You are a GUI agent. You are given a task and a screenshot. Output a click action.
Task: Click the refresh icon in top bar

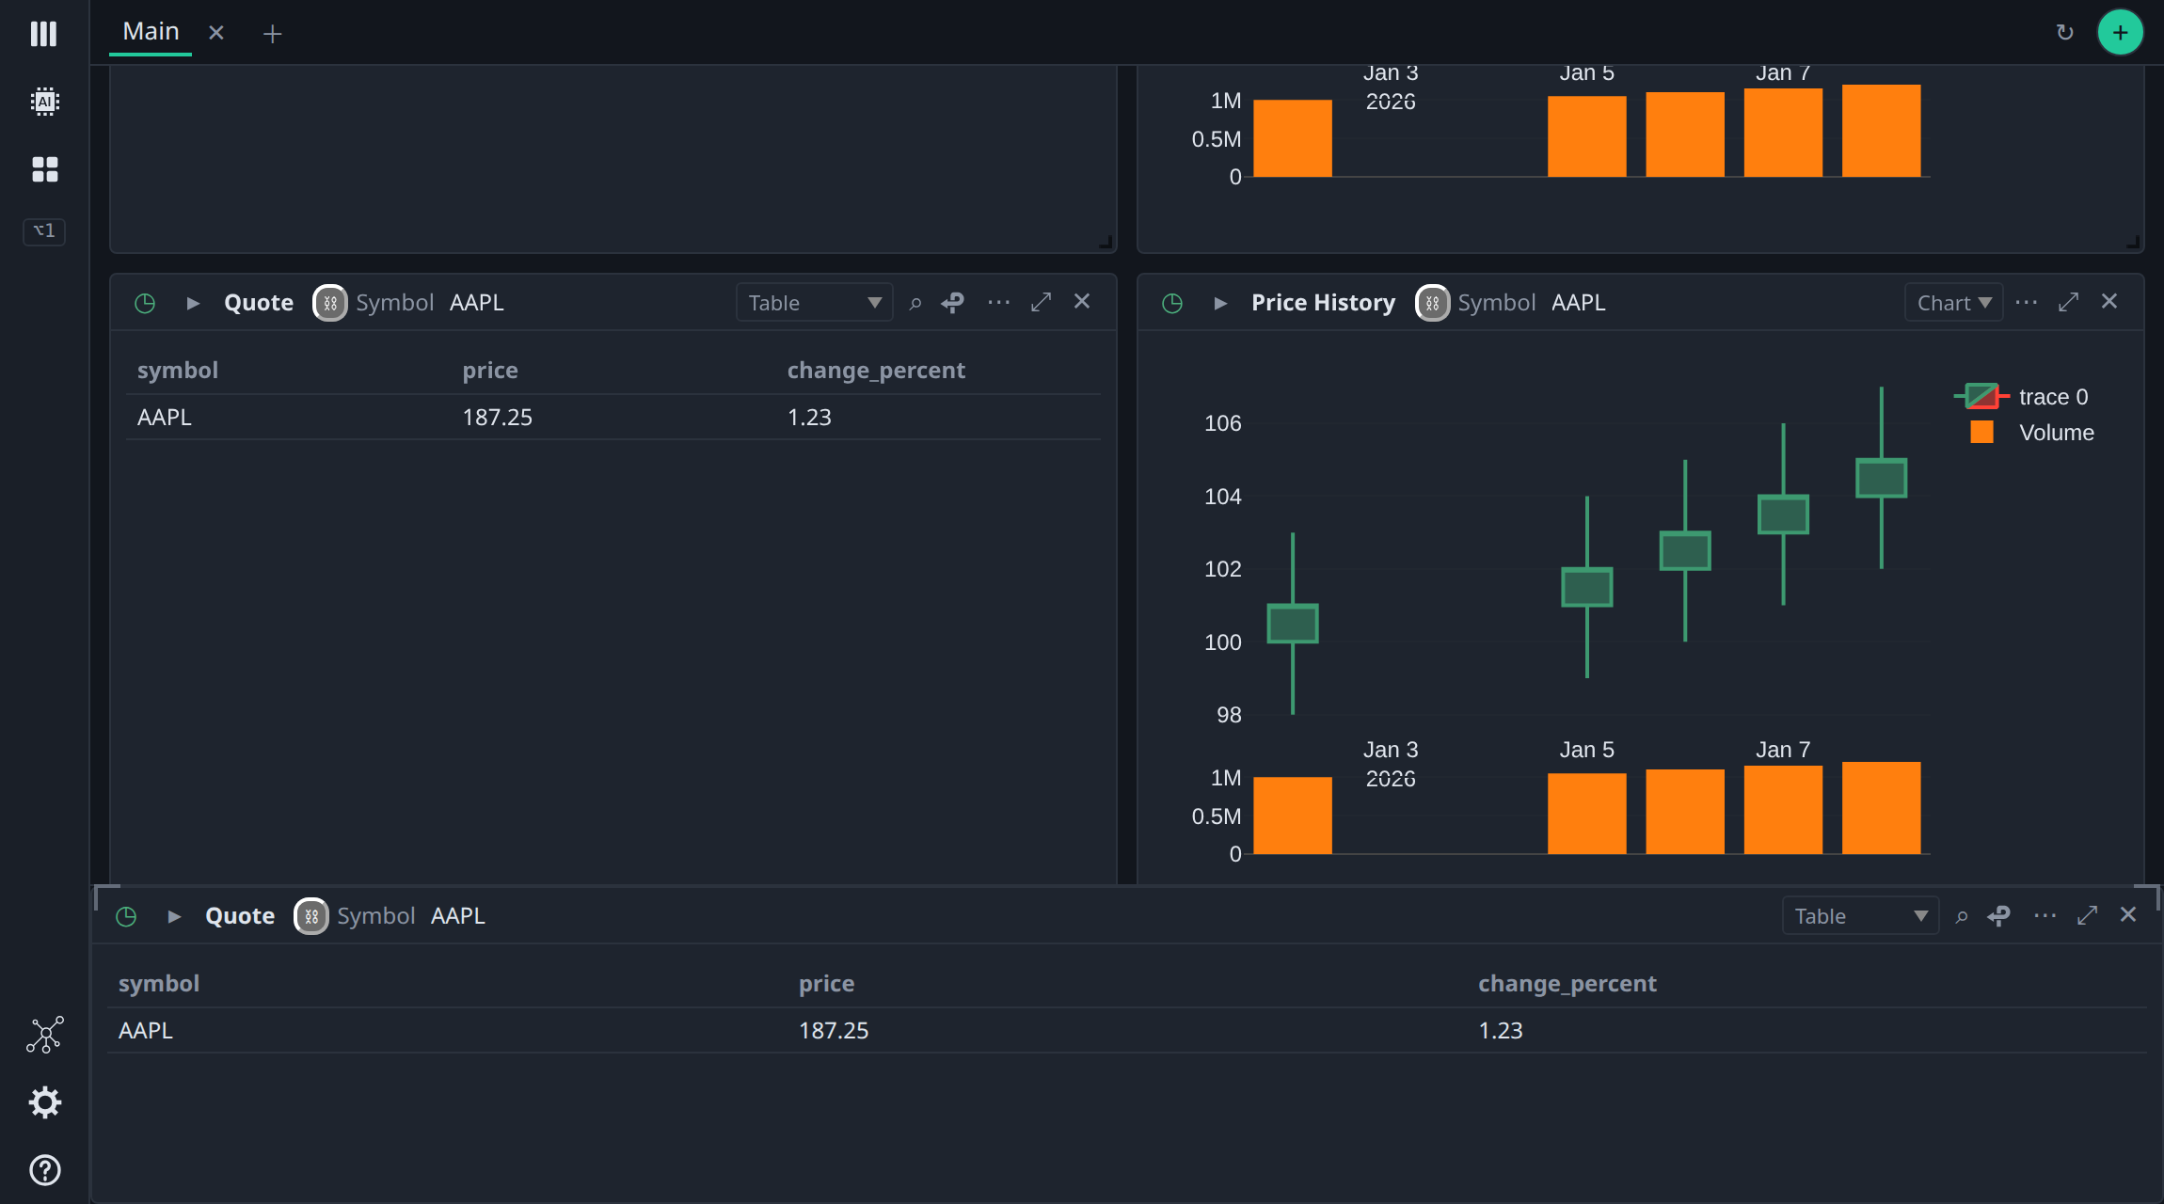pyautogui.click(x=2065, y=33)
